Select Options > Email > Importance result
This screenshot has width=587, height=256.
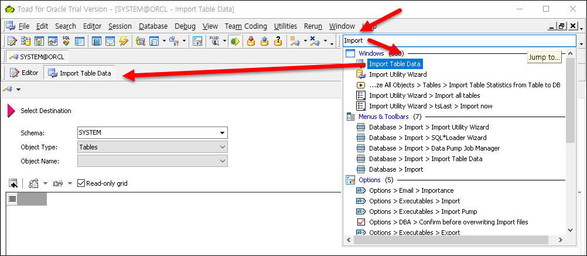point(411,190)
